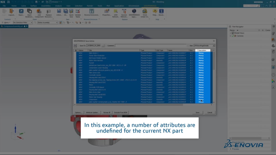The image size is (276, 155).
Task: Click the Open icon in the ribbon
Action: tap(21, 11)
